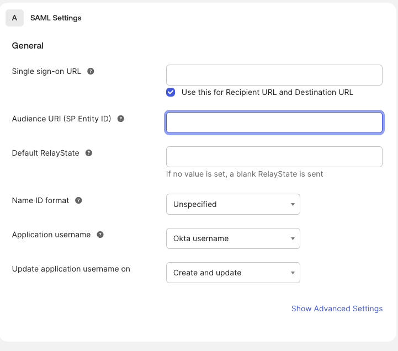
Task: Click Show Advanced Settings link
Action: [337, 309]
